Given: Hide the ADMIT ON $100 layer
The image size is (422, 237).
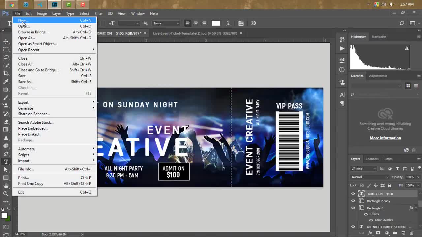Looking at the screenshot, I should pos(353,194).
